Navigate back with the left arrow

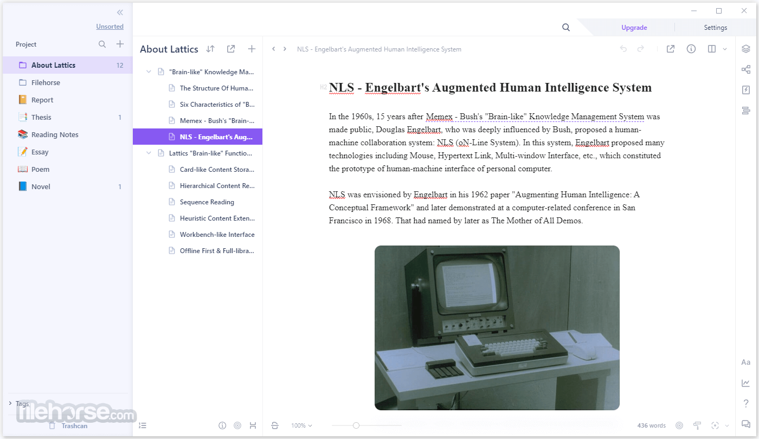pos(274,49)
